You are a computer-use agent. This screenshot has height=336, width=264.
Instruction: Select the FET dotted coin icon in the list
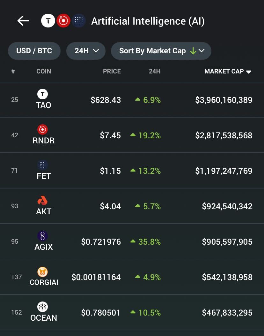43,165
